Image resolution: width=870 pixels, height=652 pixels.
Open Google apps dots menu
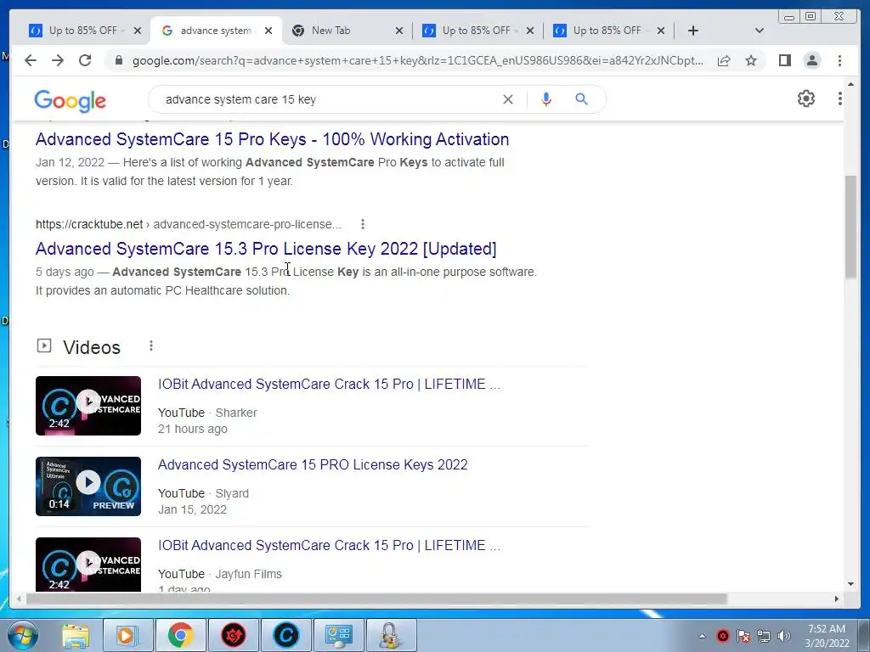840,98
